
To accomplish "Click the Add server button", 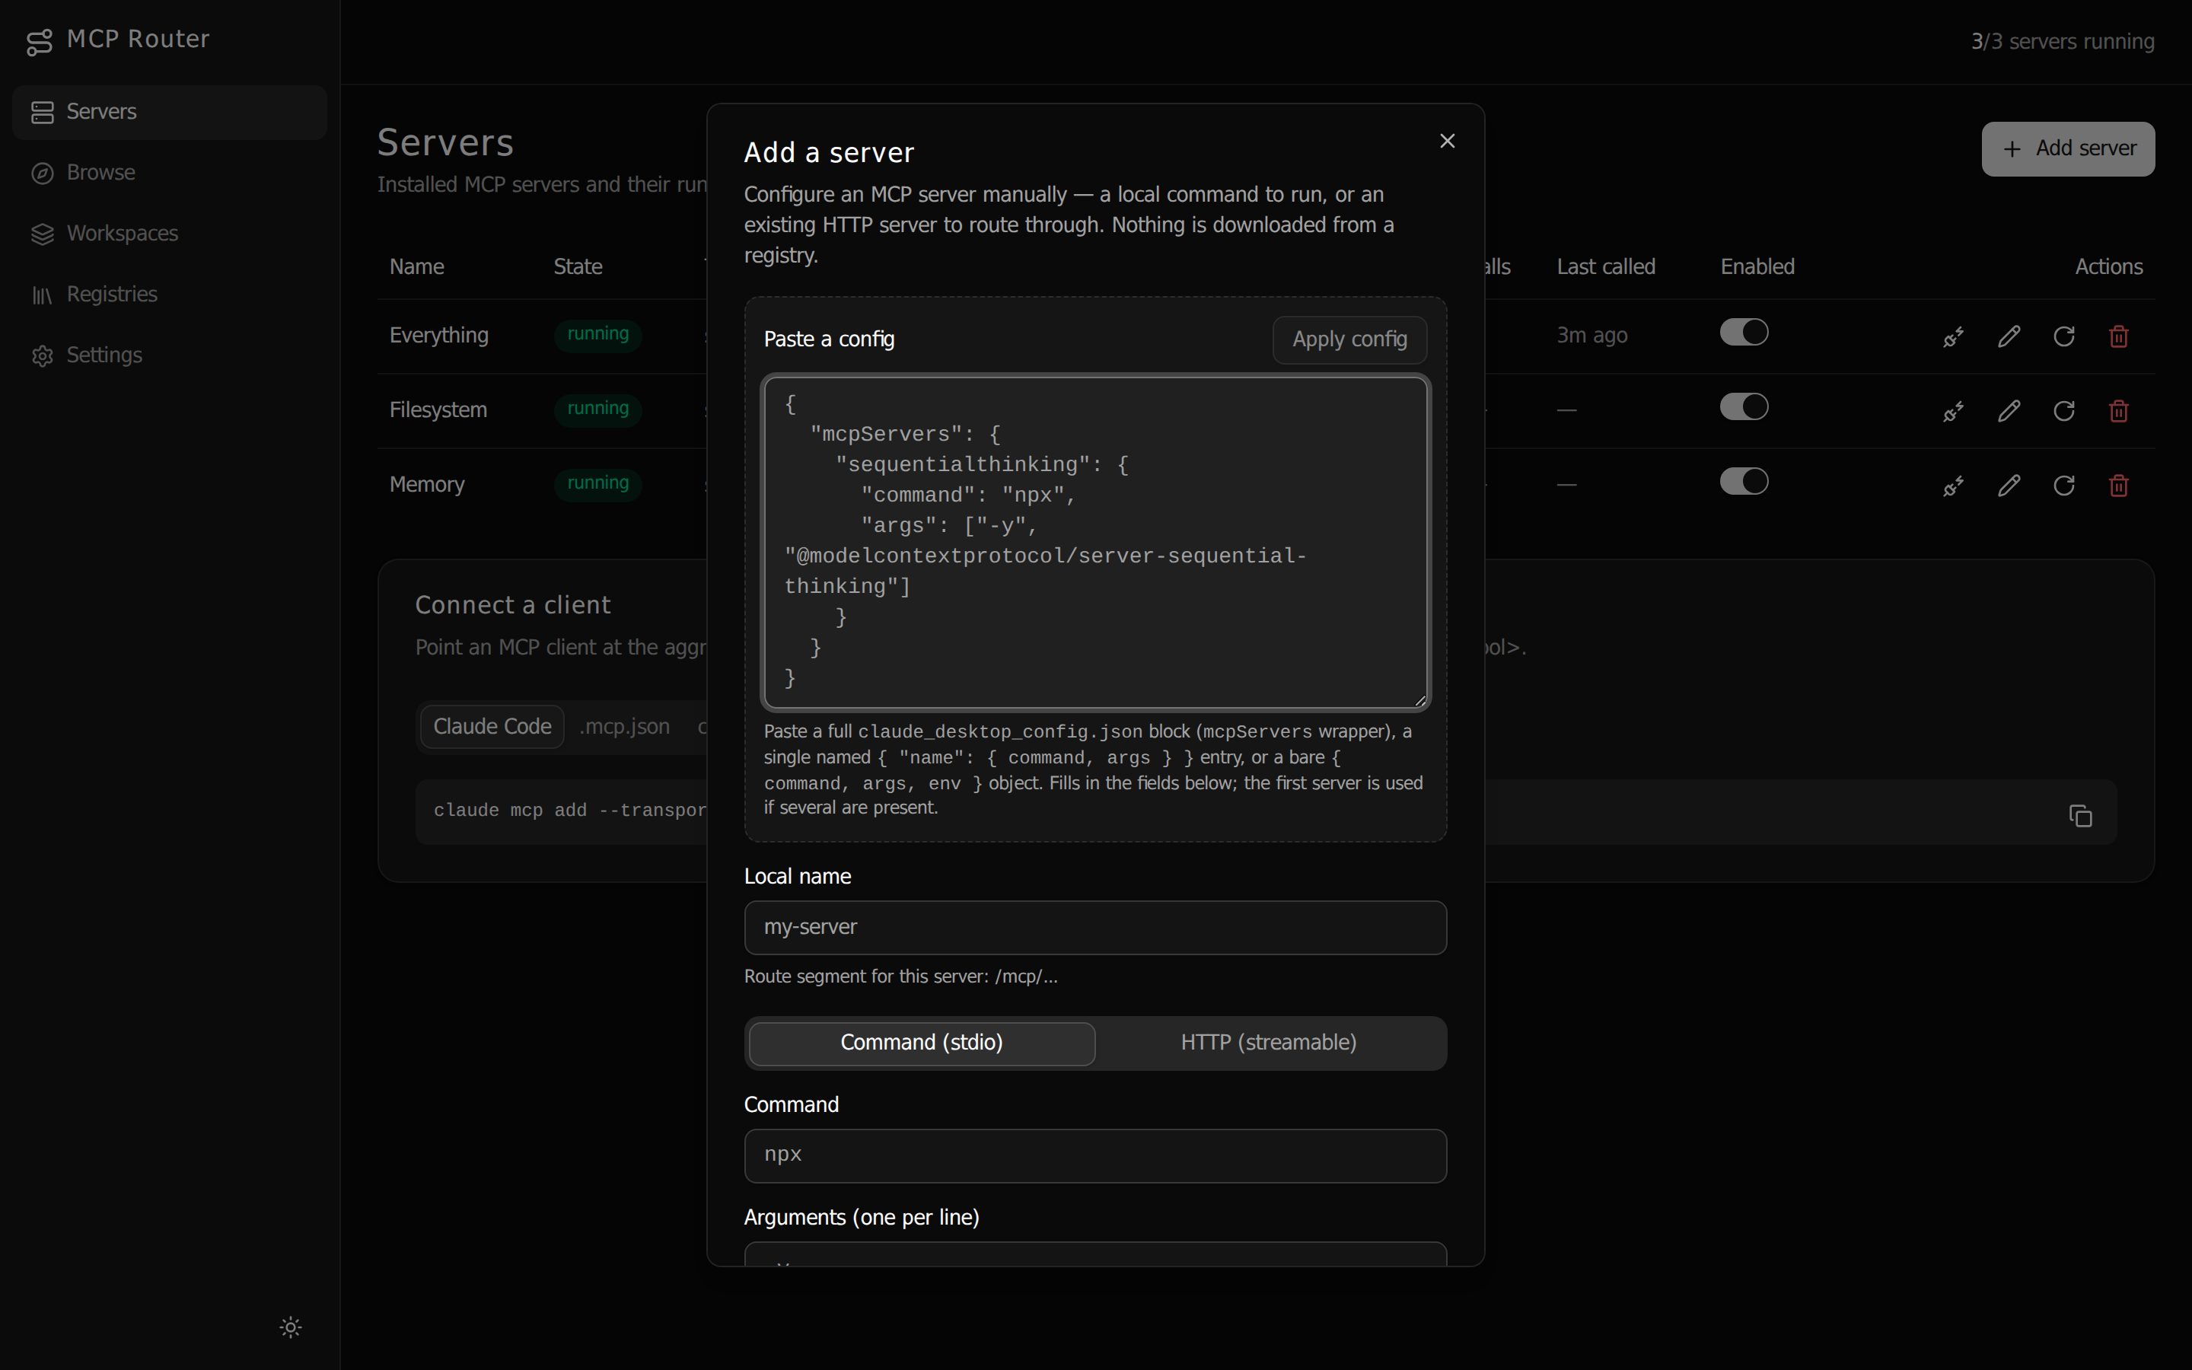I will (2068, 148).
